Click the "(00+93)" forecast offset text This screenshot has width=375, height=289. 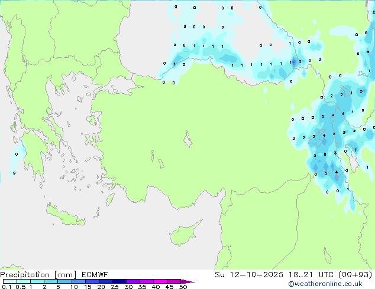[x=355, y=275]
